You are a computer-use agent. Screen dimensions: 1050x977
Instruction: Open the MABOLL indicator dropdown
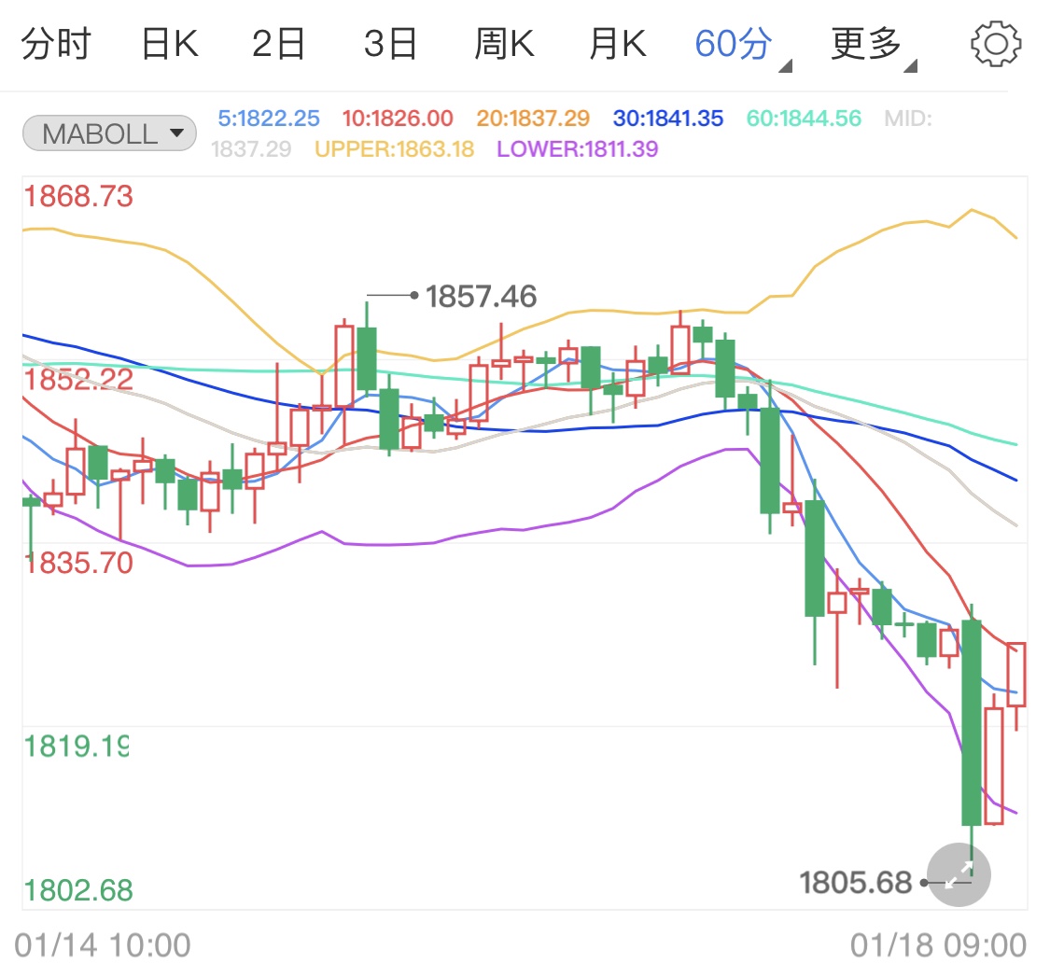pyautogui.click(x=108, y=133)
